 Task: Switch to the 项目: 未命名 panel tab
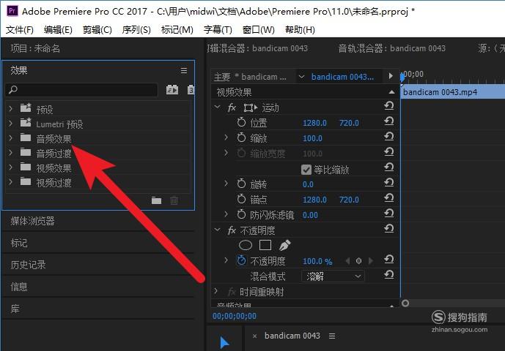pyautogui.click(x=35, y=48)
